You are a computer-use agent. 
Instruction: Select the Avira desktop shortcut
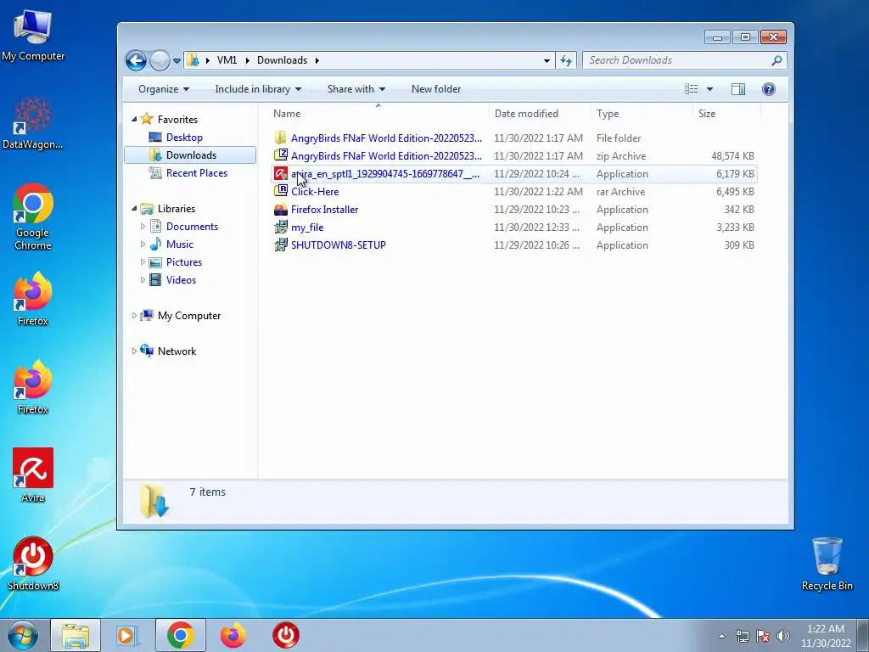click(x=33, y=475)
